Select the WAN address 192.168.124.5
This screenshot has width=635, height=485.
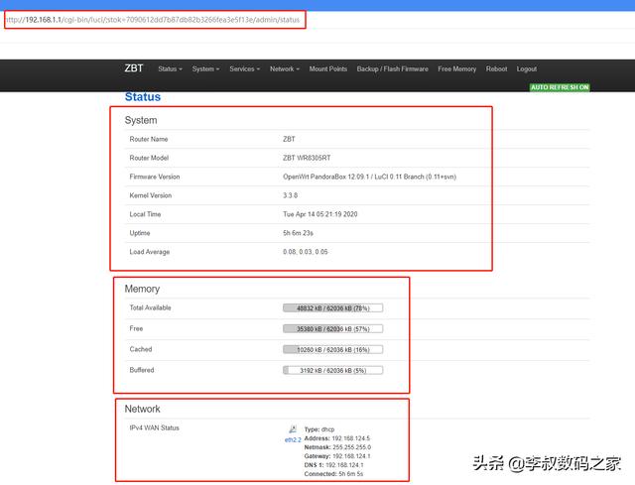coord(350,438)
